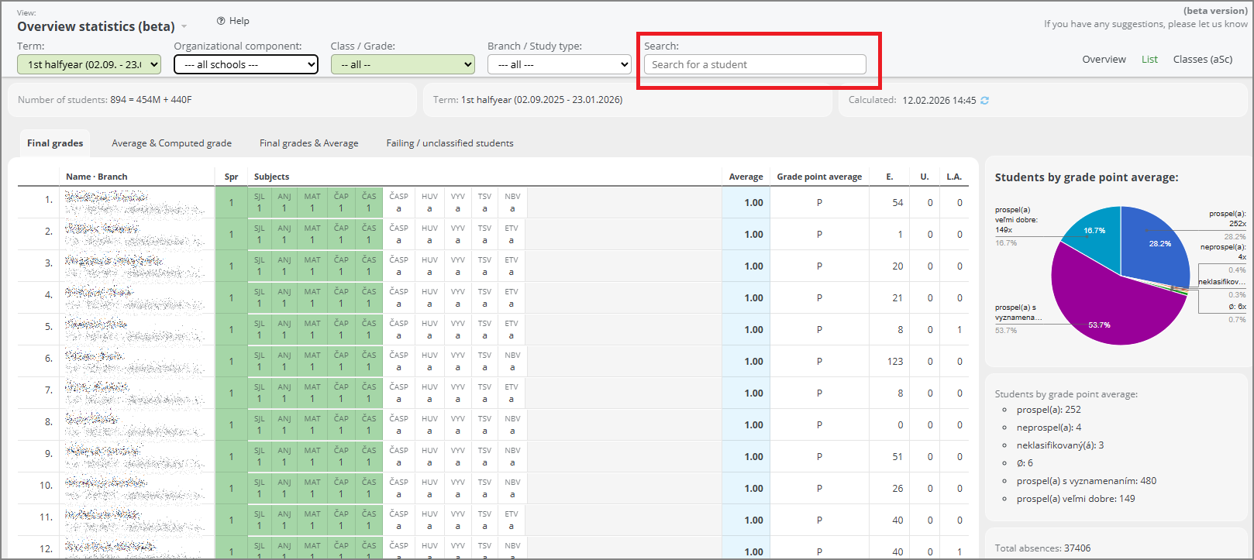Image resolution: width=1254 pixels, height=560 pixels.
Task: Open the Branch / Study type dropdown
Action: coord(559,65)
